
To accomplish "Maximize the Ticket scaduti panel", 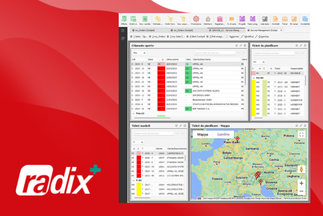I will coord(185,125).
